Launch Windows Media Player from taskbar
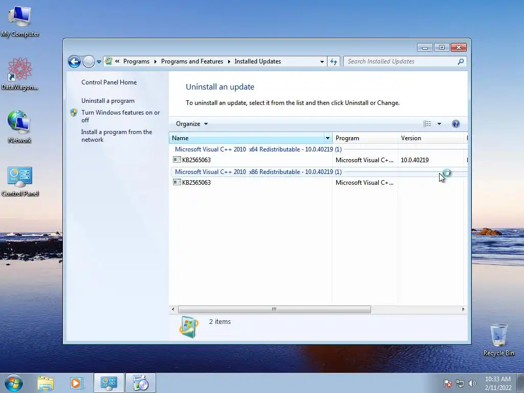This screenshot has height=393, width=524. click(76, 383)
